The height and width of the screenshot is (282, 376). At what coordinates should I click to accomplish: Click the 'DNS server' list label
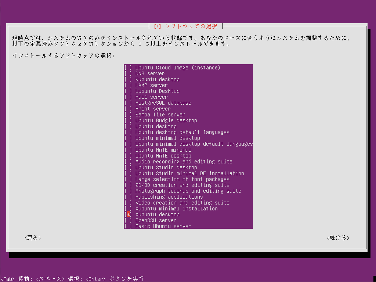pos(150,73)
